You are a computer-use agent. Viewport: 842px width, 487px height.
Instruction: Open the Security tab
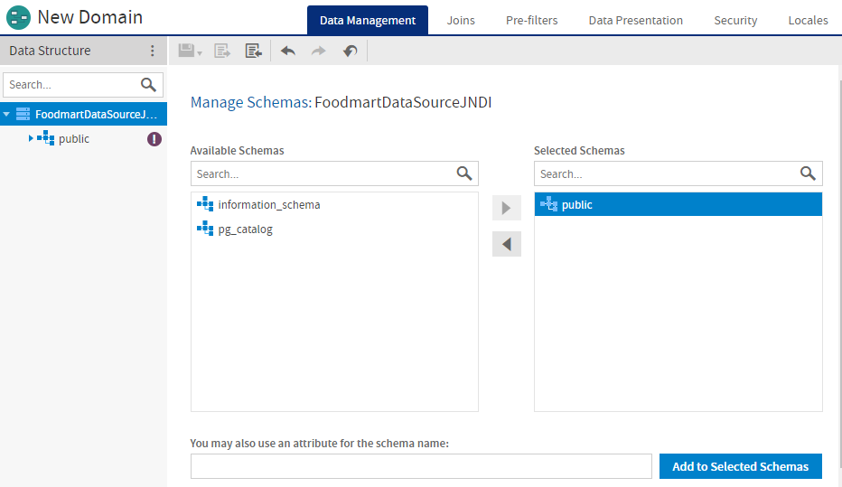pos(735,21)
